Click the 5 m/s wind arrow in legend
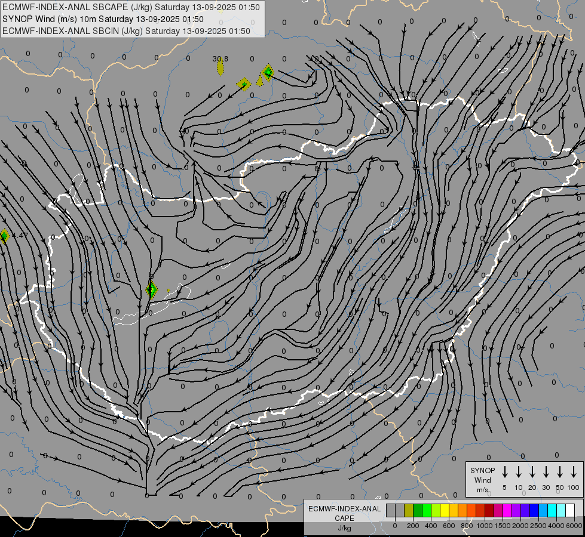The image size is (585, 537). pos(504,472)
